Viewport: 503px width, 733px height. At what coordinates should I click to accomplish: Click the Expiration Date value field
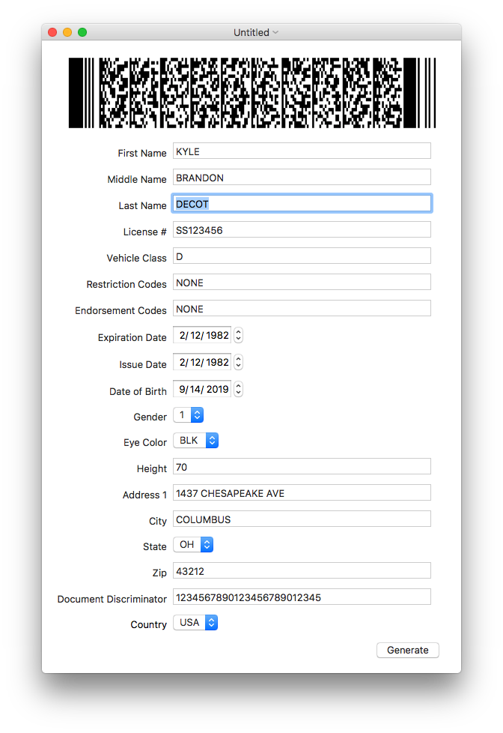pos(202,335)
